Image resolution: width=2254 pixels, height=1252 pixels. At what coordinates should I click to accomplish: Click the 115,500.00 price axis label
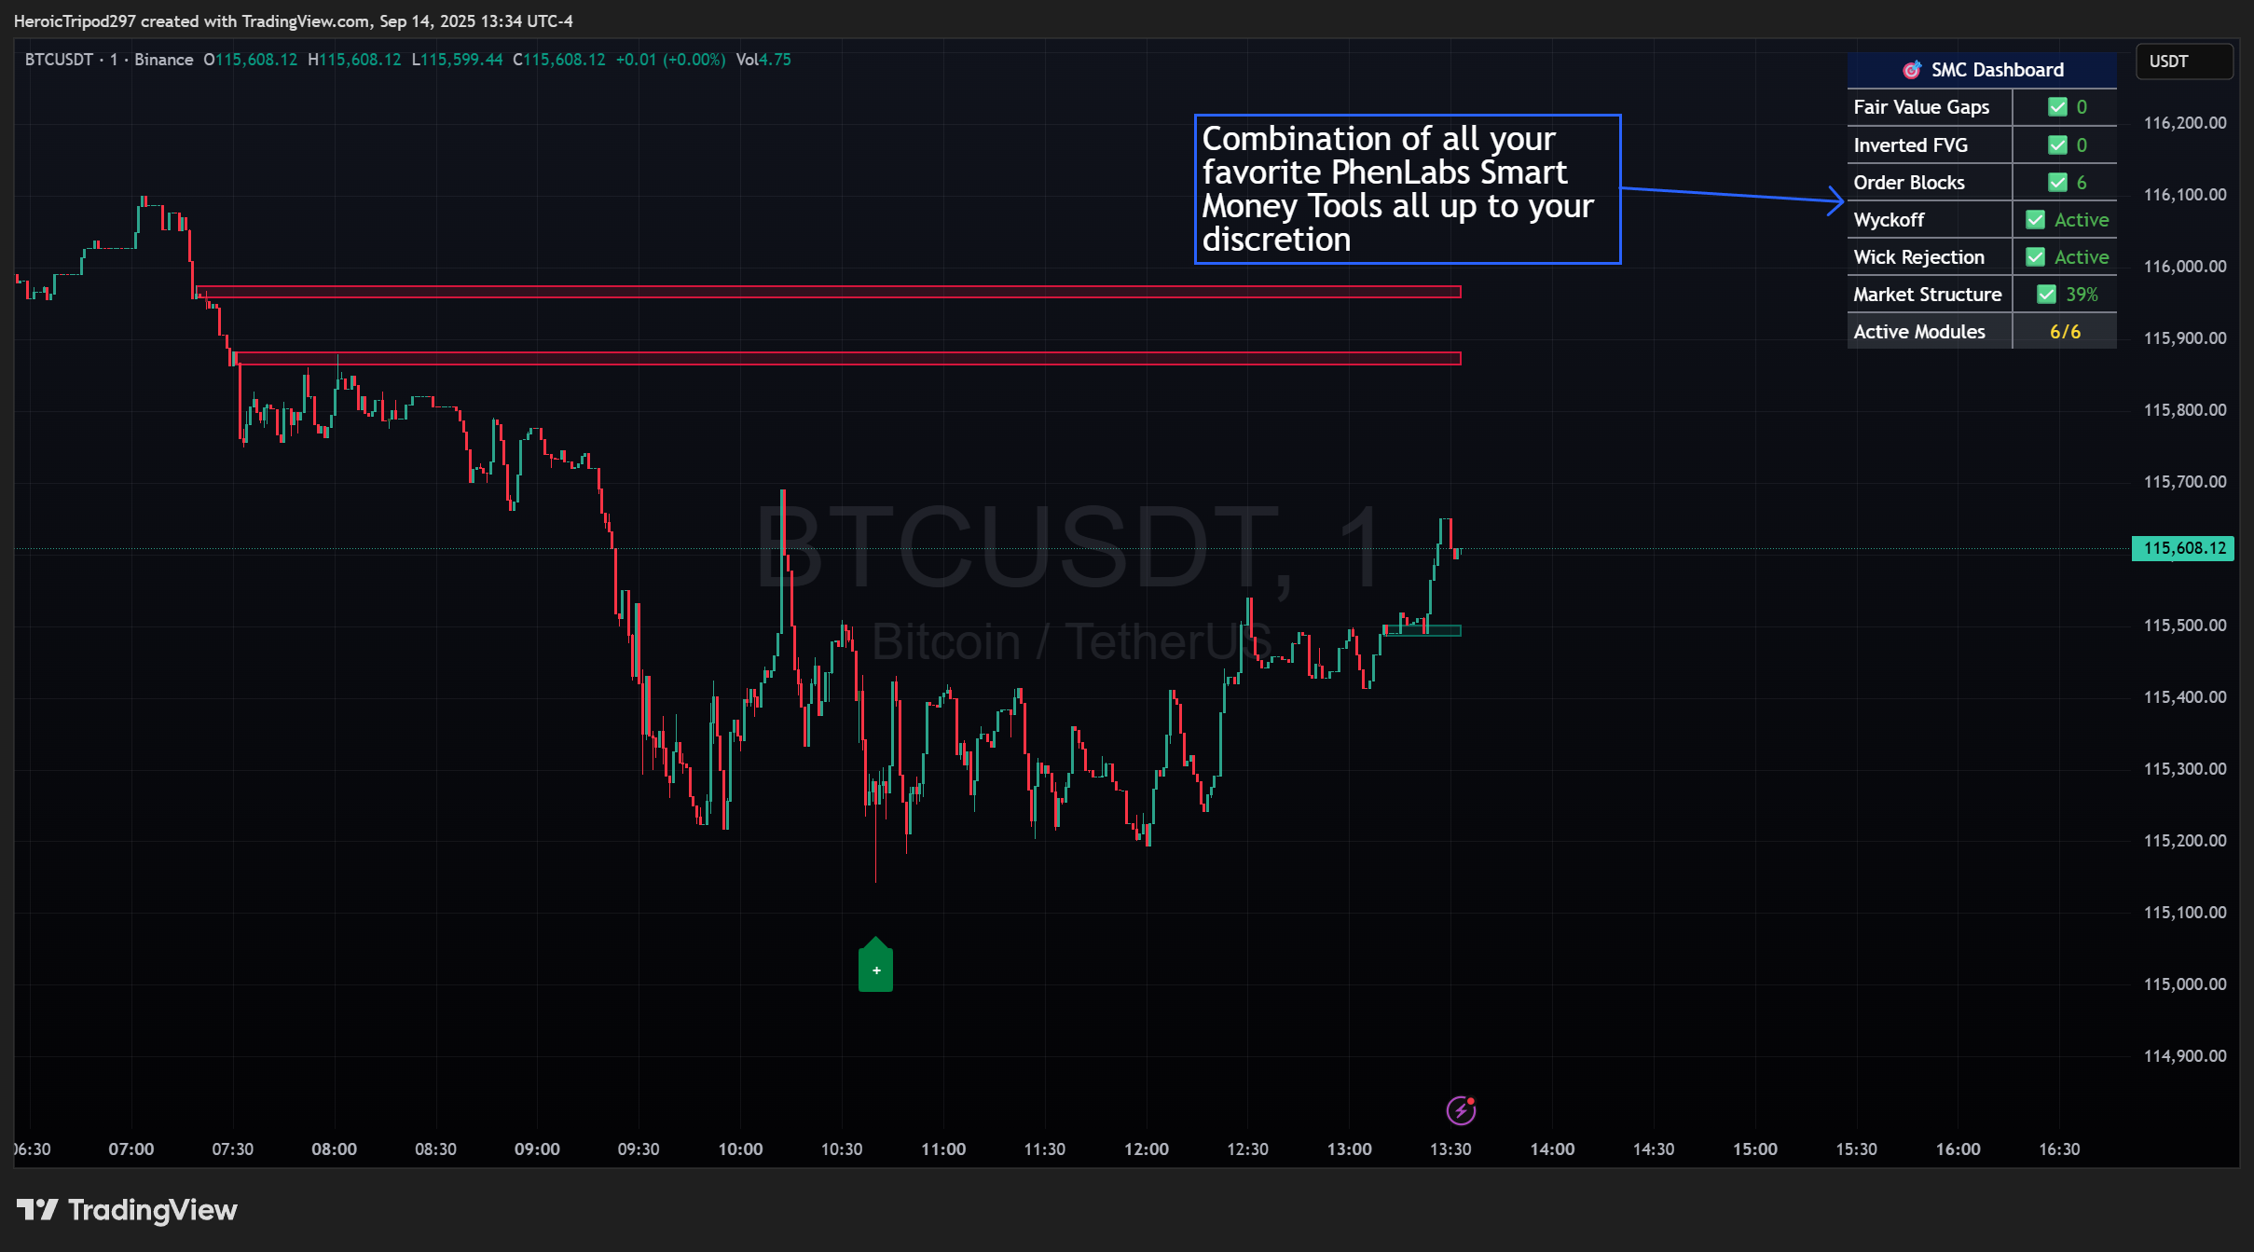coord(2185,626)
